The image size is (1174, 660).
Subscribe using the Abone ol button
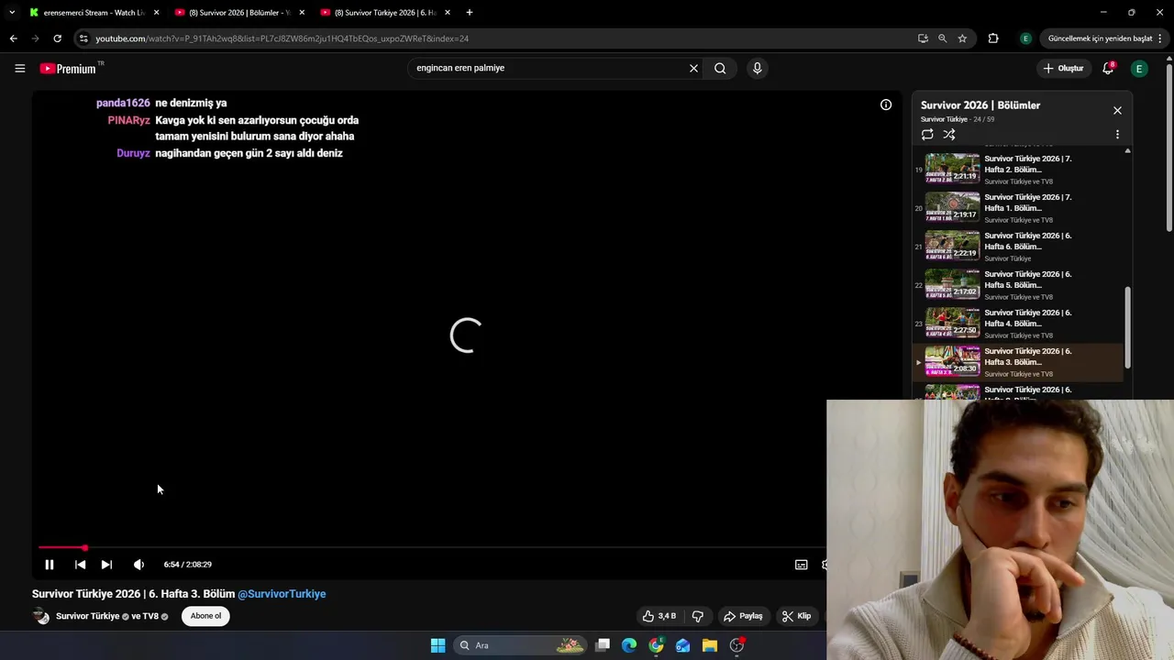coord(205,616)
